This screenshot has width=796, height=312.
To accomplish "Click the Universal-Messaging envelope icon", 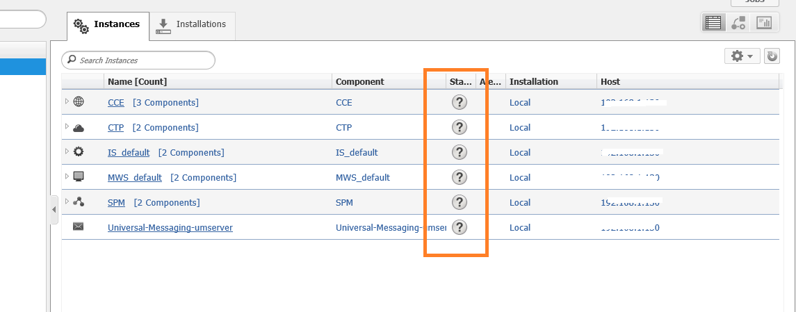I will click(78, 227).
